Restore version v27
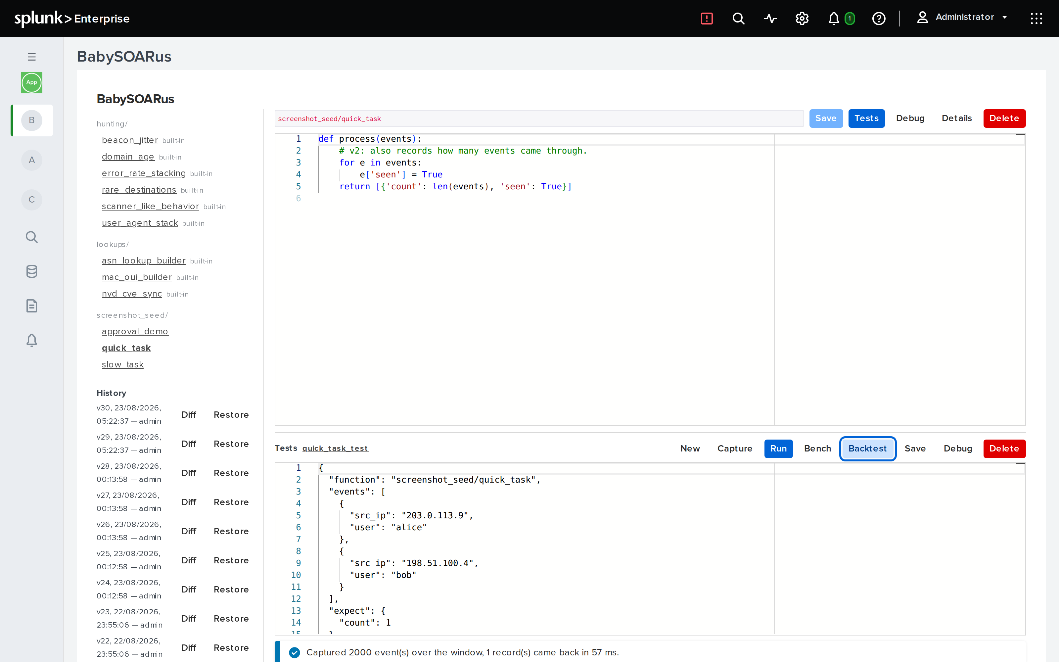Viewport: 1059px width, 662px height. pyautogui.click(x=231, y=502)
